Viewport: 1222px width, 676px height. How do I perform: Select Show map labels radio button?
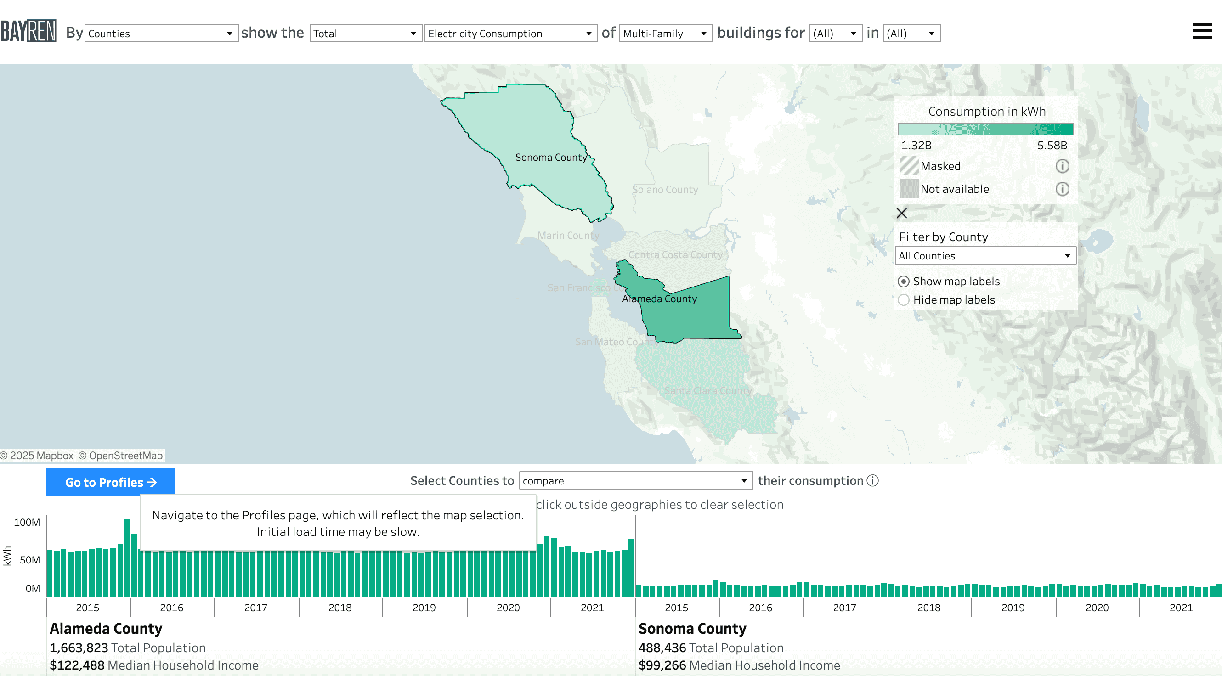[904, 282]
